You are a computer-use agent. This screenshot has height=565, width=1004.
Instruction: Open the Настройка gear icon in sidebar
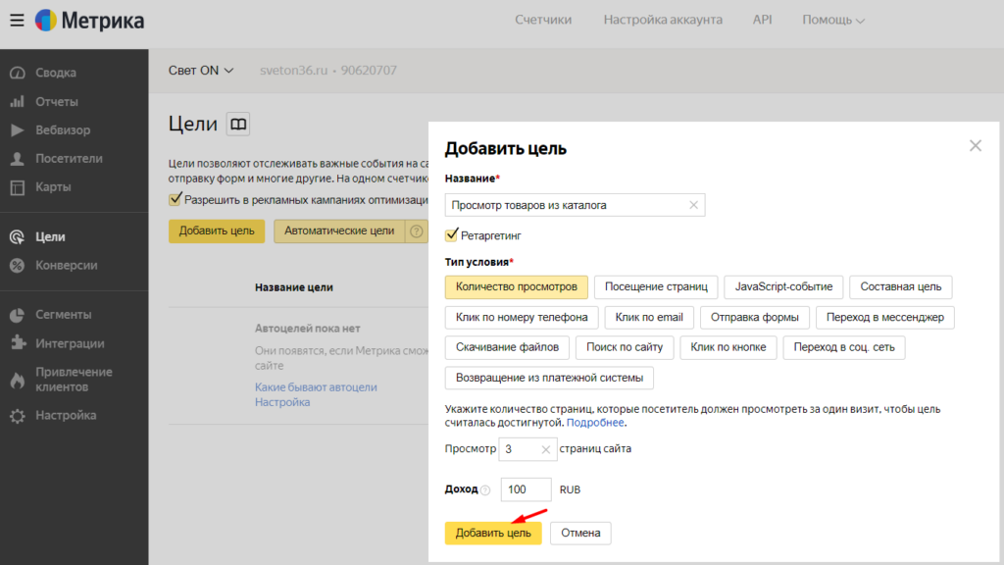click(x=17, y=416)
